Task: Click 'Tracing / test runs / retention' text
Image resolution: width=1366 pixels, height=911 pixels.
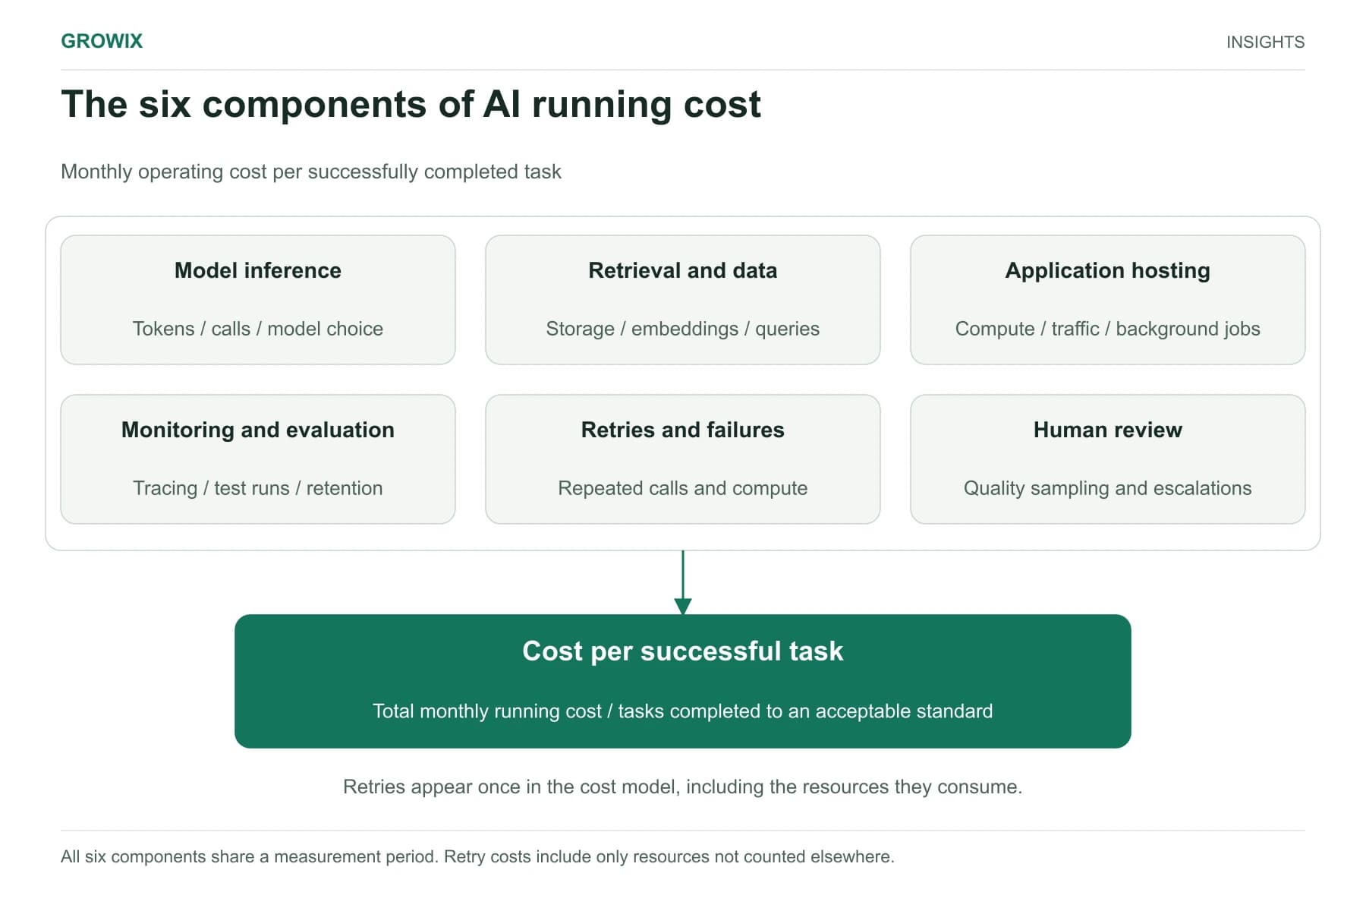Action: (258, 488)
